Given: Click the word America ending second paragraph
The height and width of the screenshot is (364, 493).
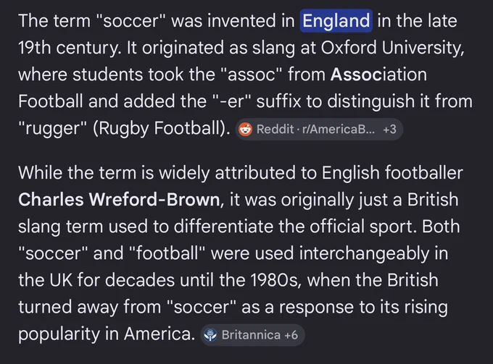Looking at the screenshot, I should pyautogui.click(x=159, y=334).
